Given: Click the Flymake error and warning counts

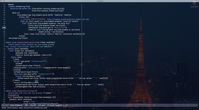Looking at the screenshot, I should (64, 105).
